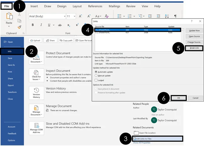Select Save As in the backstage sidebar
This screenshot has width=204, height=146.
(11, 65)
